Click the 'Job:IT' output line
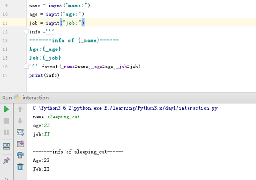256x180 pixels. (41, 169)
